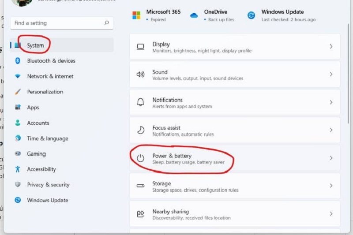Viewport: 353px width, 235px height.
Task: Click the Windows Update sync icon at top
Action: click(251, 15)
